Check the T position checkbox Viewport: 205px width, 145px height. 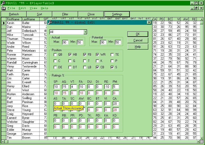(85, 61)
